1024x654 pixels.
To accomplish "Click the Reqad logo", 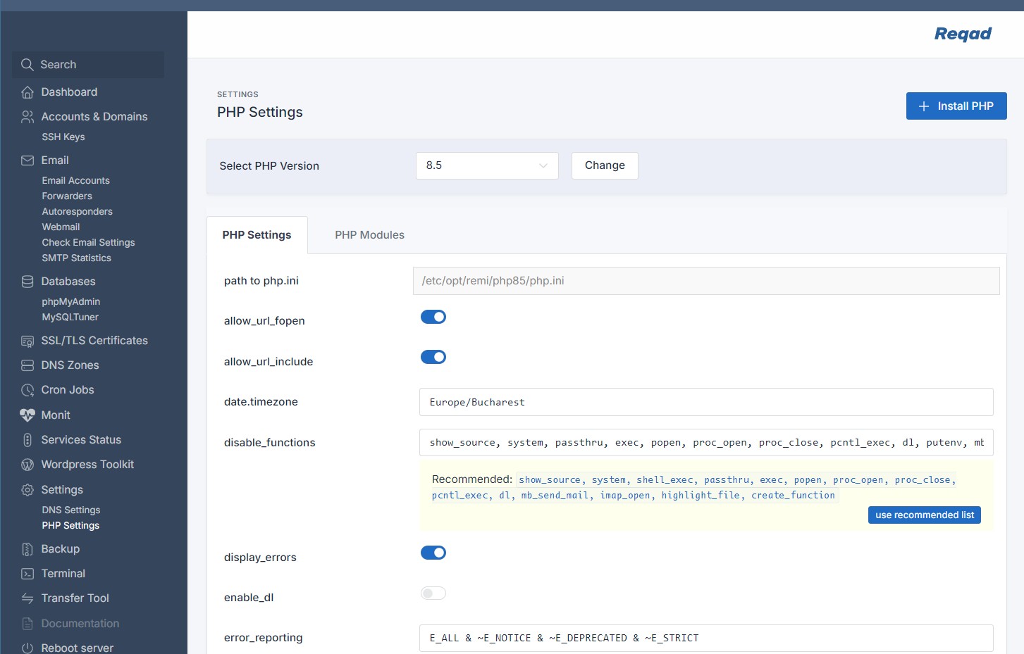I will tap(963, 34).
